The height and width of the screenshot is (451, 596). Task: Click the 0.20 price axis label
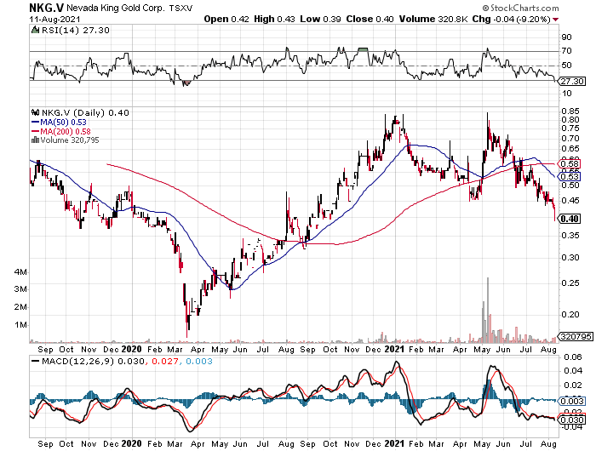pyautogui.click(x=570, y=315)
